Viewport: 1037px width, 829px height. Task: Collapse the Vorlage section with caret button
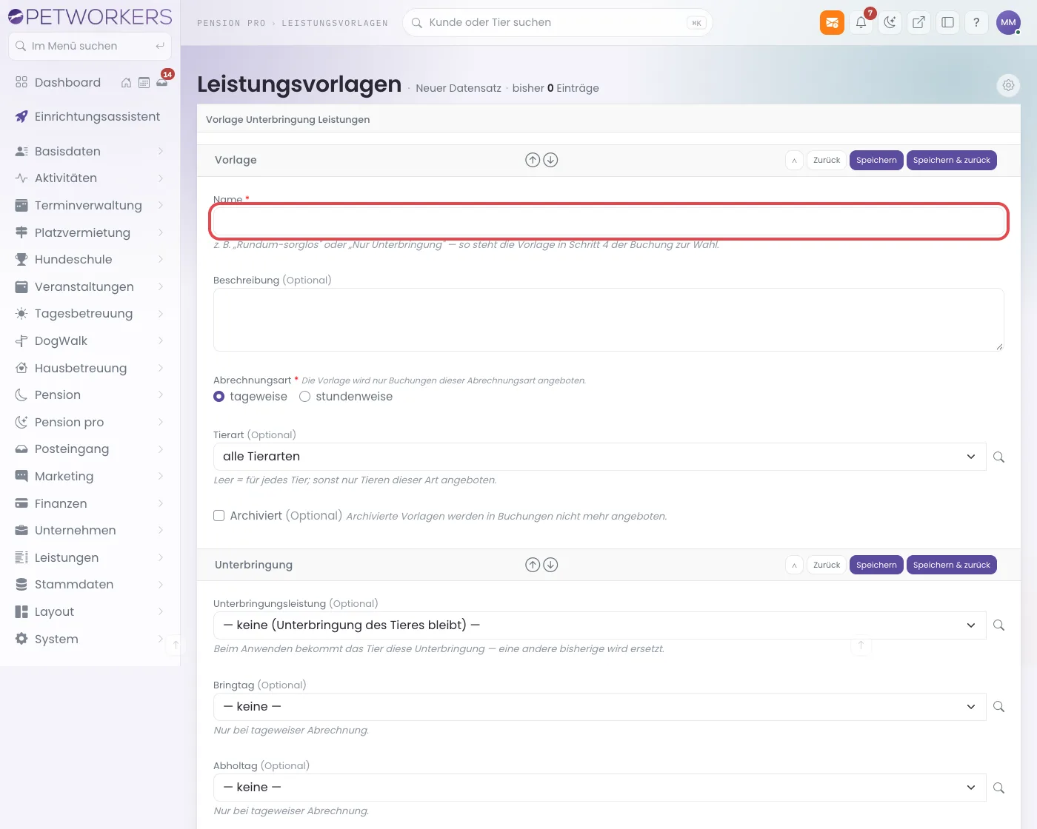[794, 160]
